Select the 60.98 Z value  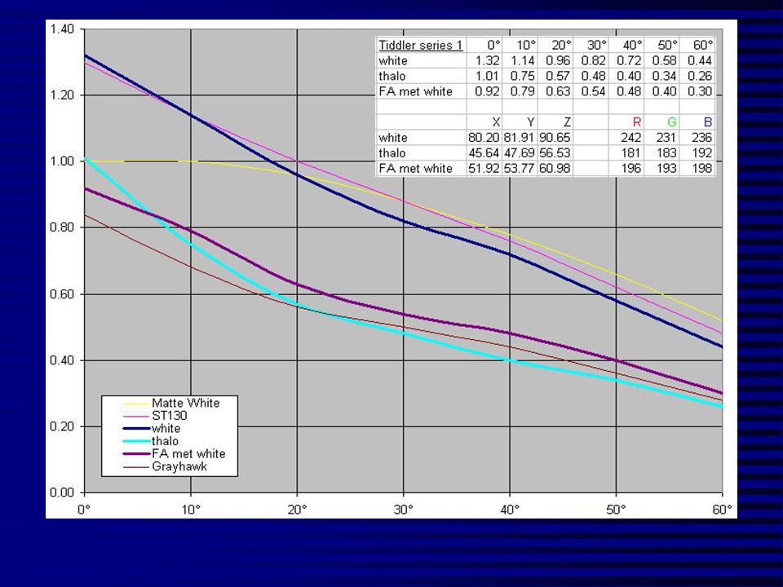(555, 168)
